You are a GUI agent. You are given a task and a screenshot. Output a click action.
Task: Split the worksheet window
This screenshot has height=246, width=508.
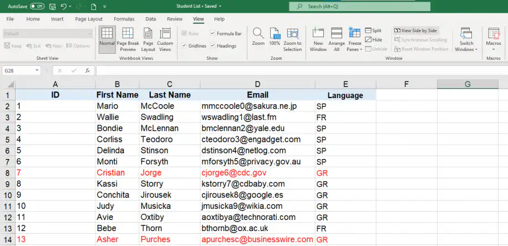(373, 30)
